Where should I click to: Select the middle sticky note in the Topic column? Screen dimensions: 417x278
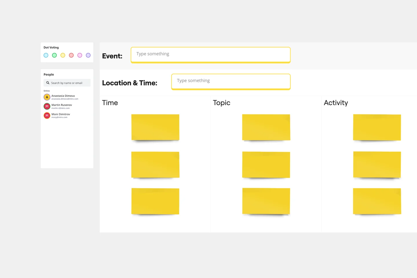(x=266, y=164)
